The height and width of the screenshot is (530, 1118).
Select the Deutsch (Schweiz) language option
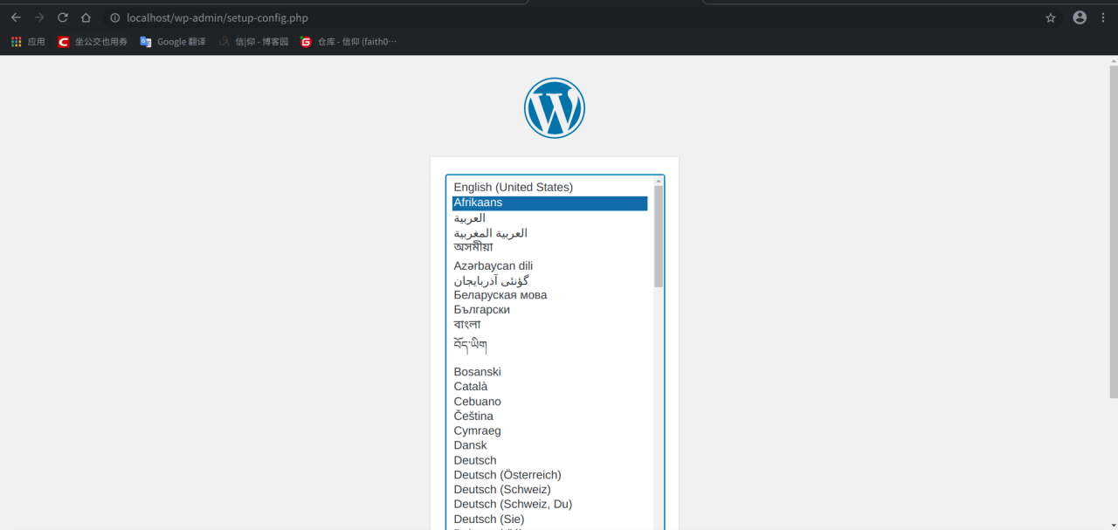coord(502,489)
